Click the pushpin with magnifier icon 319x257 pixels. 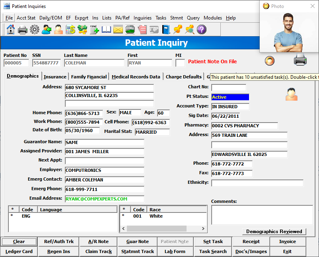point(190,29)
